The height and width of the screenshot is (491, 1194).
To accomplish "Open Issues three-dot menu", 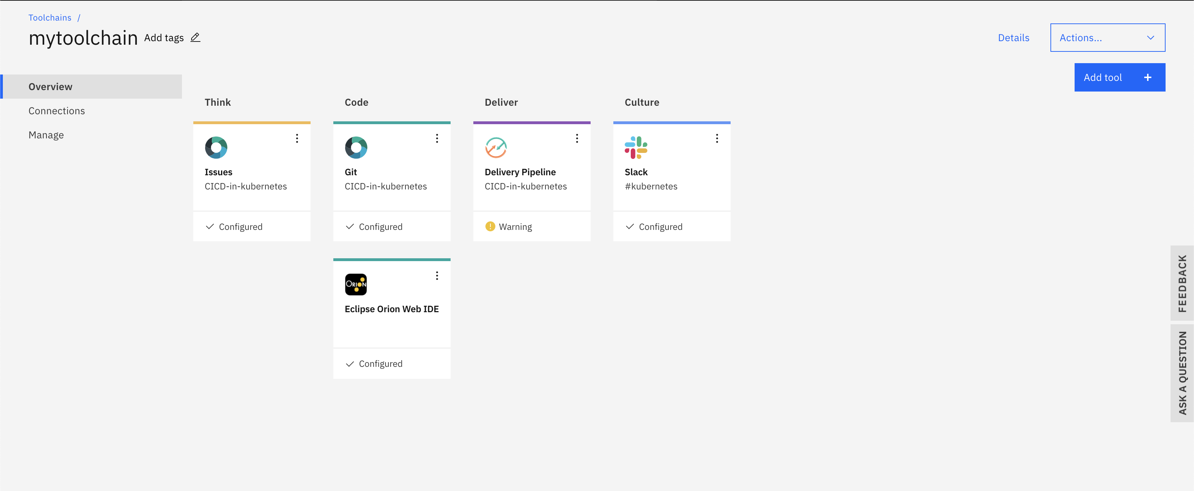I will pyautogui.click(x=297, y=138).
